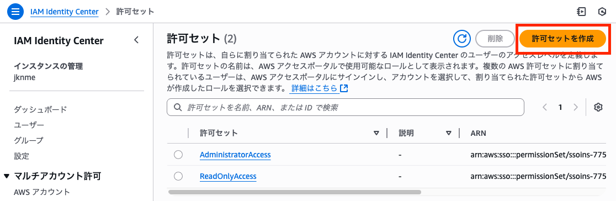Sort by the 許可セット column arrow
This screenshot has height=201, width=616.
[376, 133]
